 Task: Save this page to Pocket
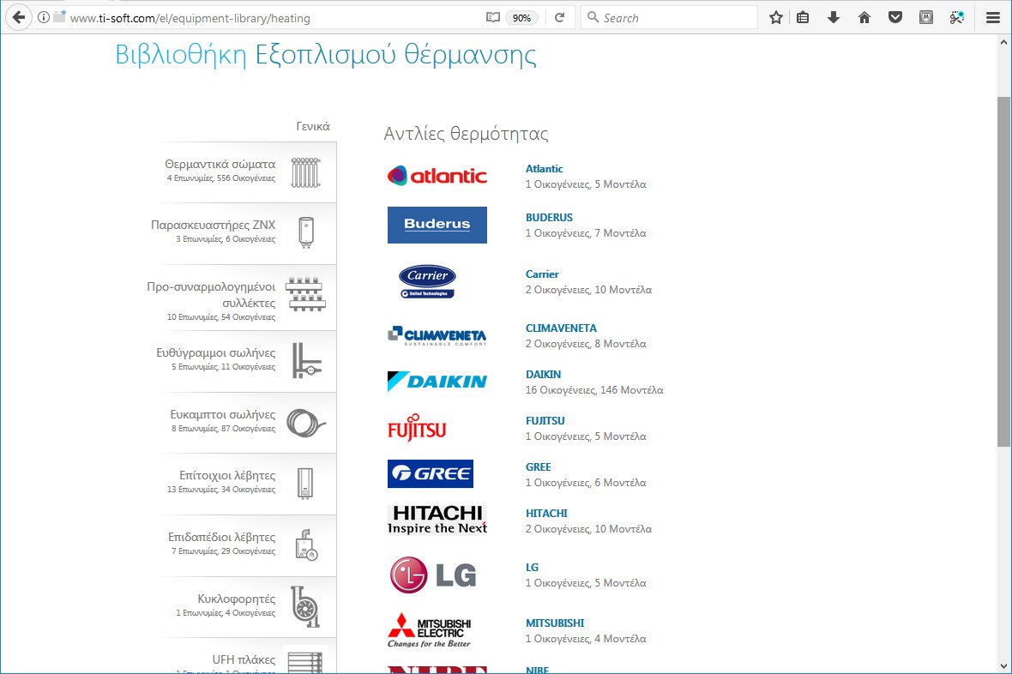(895, 16)
